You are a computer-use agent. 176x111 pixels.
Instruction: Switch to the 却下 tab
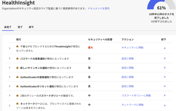[31, 27]
